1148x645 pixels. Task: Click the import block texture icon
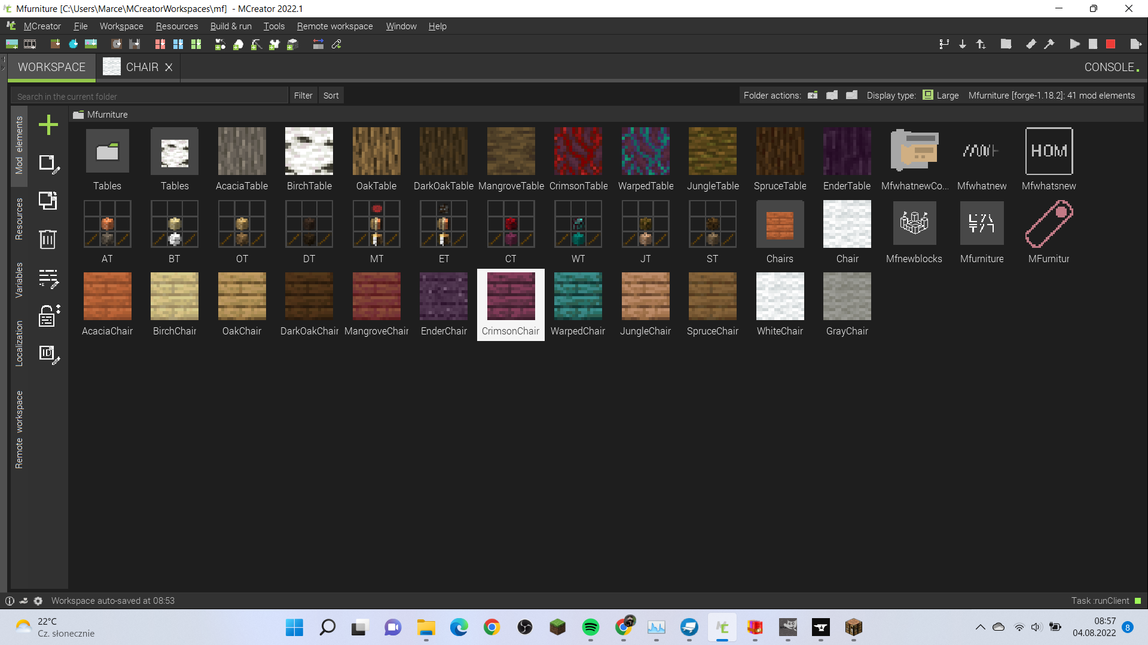[x=56, y=44]
